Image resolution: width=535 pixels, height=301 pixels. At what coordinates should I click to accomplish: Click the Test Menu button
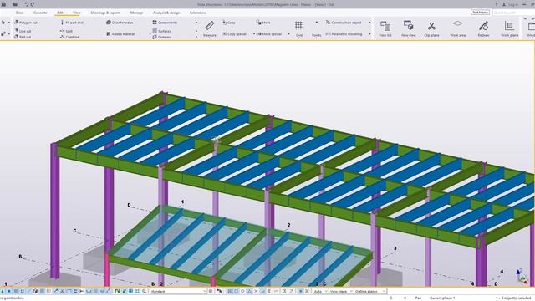pyautogui.click(x=480, y=13)
